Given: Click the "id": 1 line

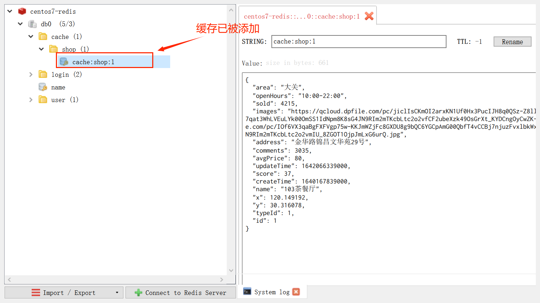Looking at the screenshot, I should coord(264,221).
